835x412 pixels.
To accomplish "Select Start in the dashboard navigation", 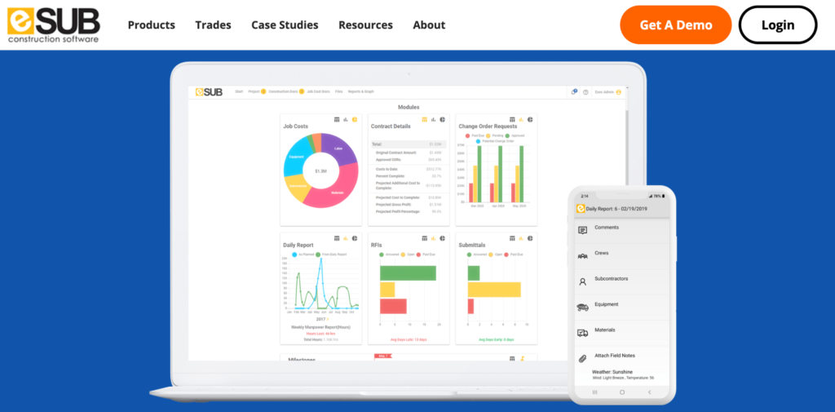I will click(239, 91).
